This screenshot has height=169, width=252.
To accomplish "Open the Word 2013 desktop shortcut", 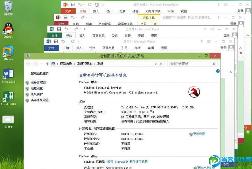I will pos(8,76).
